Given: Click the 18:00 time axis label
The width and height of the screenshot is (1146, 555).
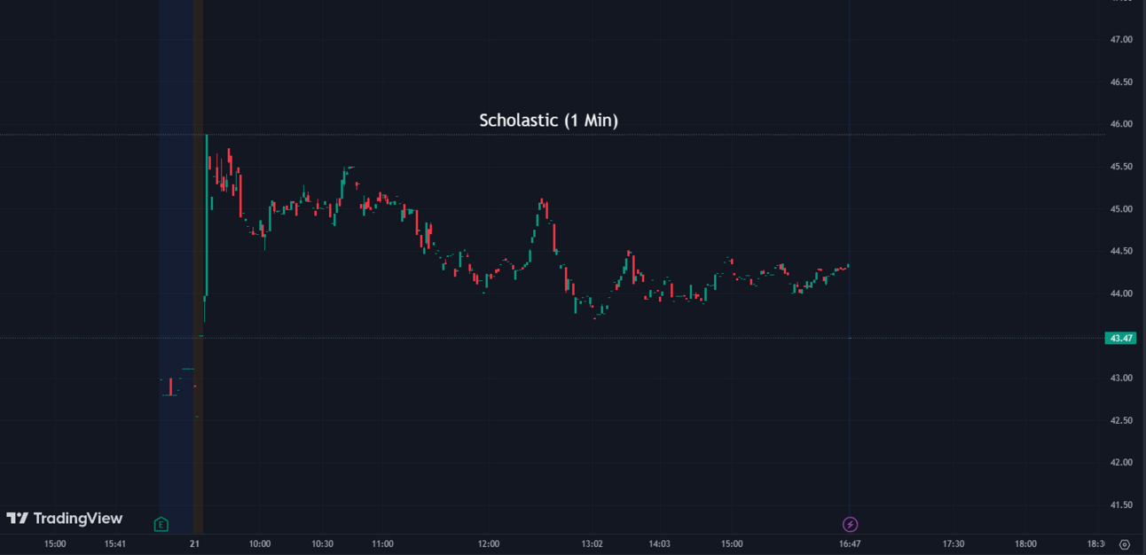Looking at the screenshot, I should pyautogui.click(x=1025, y=543).
